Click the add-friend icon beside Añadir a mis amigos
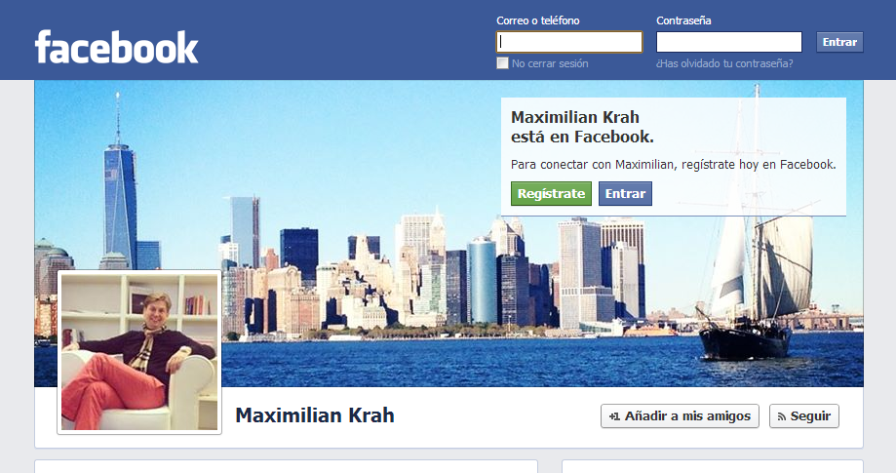896x473 pixels. [614, 416]
